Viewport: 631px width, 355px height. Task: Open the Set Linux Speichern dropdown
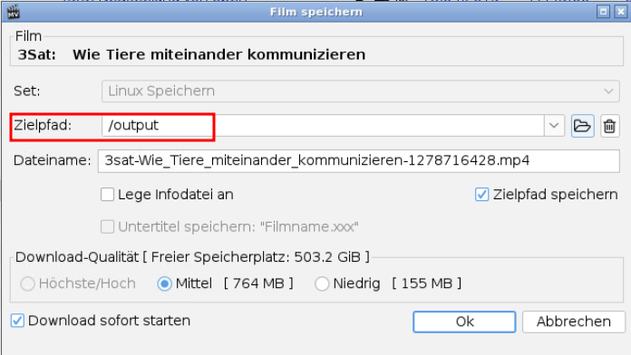tap(361, 91)
